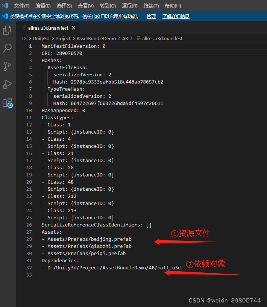Click allres.u3d.manifest in the breadcrumb
267x307 pixels.
(x=162, y=39)
